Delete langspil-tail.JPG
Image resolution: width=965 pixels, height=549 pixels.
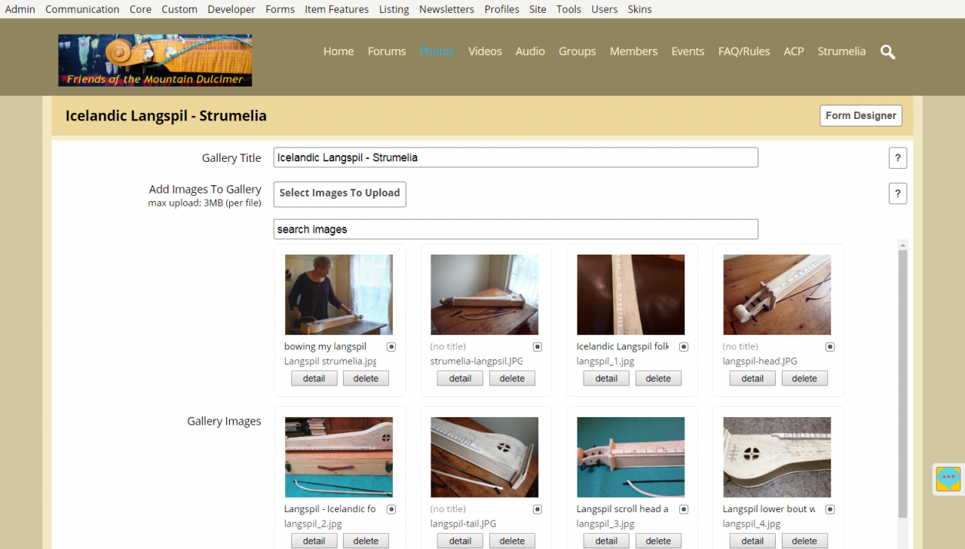coord(512,541)
